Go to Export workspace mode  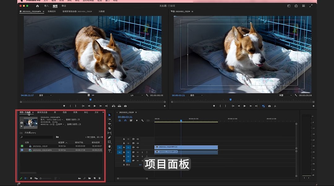[x=64, y=6]
